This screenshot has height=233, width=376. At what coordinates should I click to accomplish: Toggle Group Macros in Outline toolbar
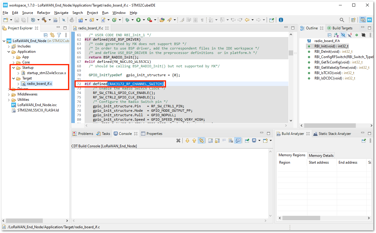[364, 35]
